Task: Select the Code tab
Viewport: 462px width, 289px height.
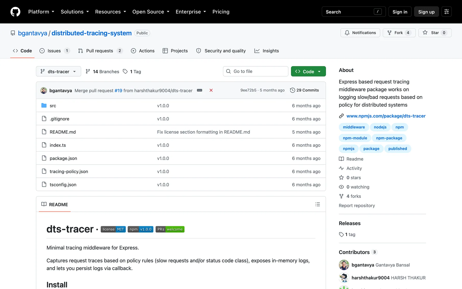Action: coord(22,51)
